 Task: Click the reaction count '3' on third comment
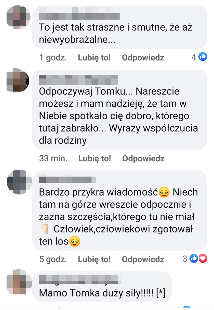(185, 259)
